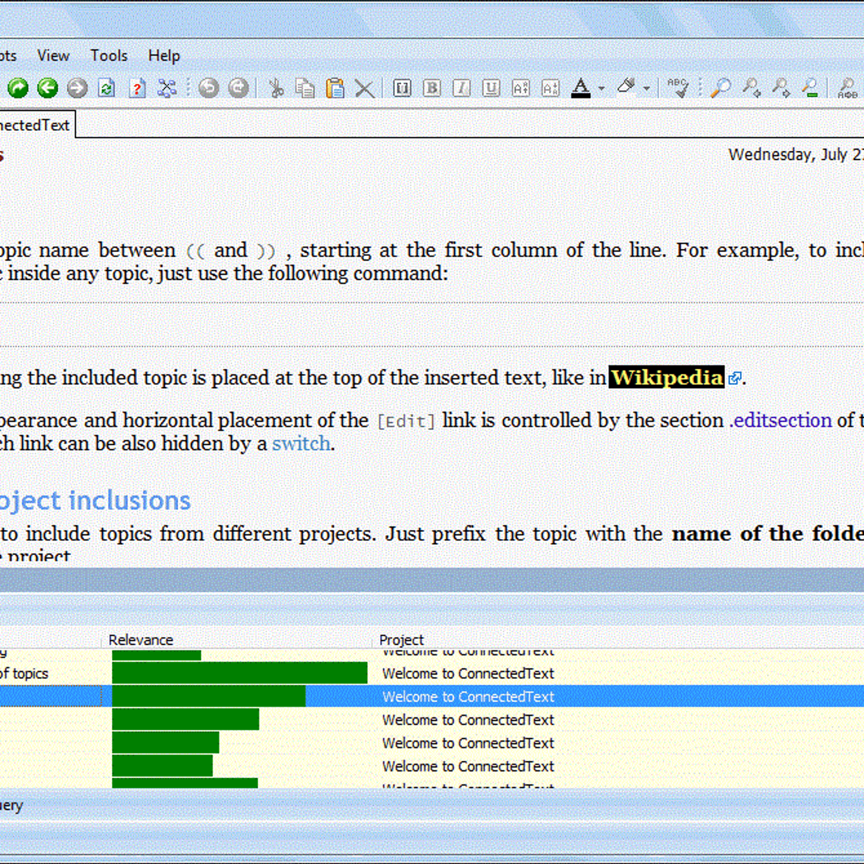The width and height of the screenshot is (864, 864).
Task: Click the boxed brackets formatting icon
Action: [x=402, y=88]
